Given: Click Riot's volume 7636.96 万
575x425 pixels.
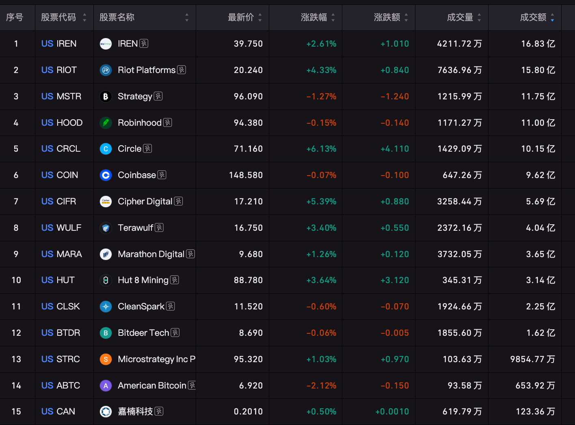Looking at the screenshot, I should 460,70.
